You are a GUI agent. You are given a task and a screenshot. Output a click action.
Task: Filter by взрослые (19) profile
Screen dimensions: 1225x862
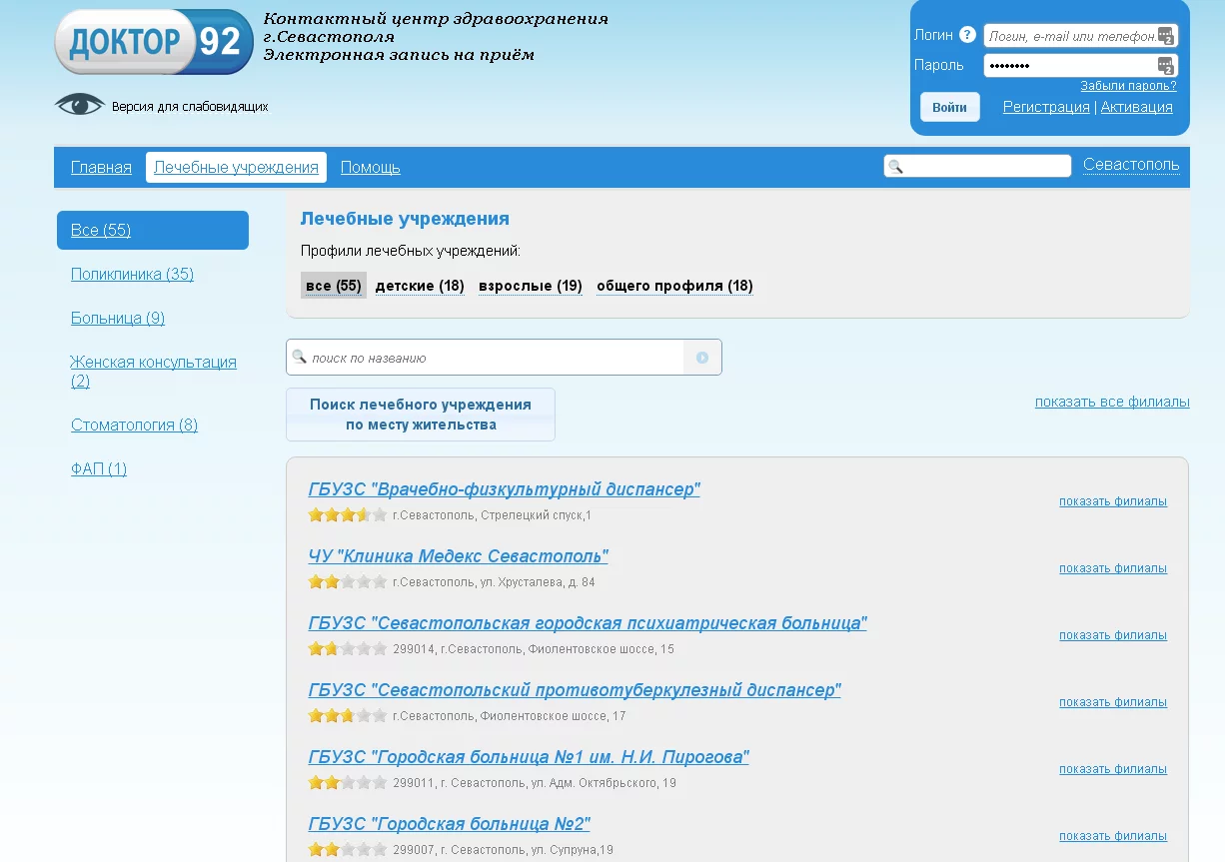click(531, 286)
